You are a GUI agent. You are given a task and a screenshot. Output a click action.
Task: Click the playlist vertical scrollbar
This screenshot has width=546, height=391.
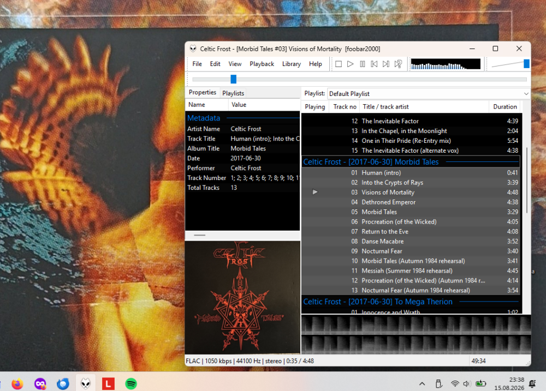point(526,180)
